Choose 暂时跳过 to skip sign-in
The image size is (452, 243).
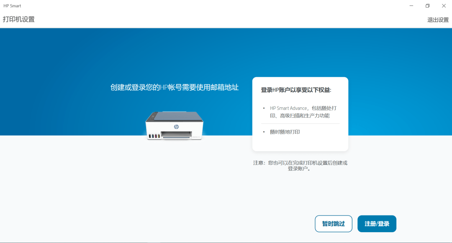(334, 224)
